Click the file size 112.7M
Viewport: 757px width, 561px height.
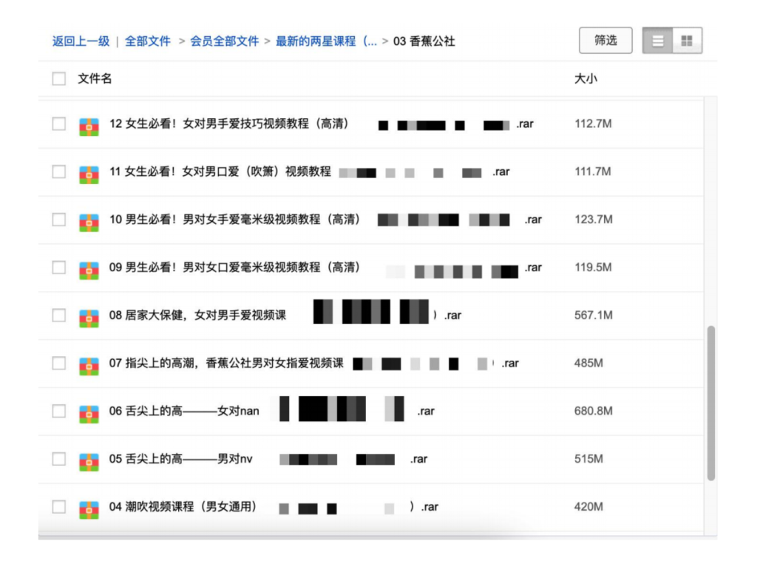click(593, 124)
